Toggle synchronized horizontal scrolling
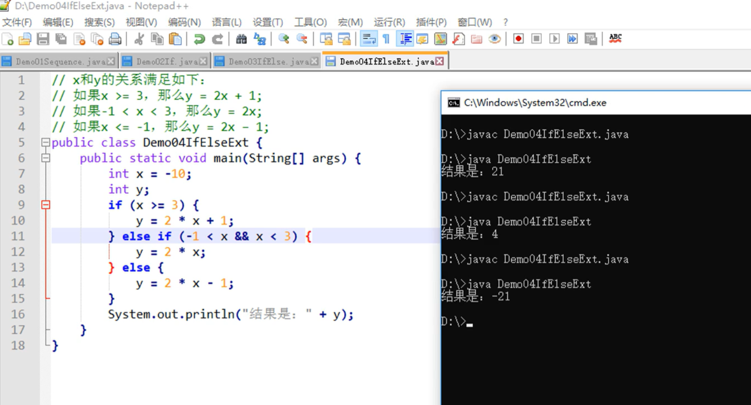 (344, 39)
